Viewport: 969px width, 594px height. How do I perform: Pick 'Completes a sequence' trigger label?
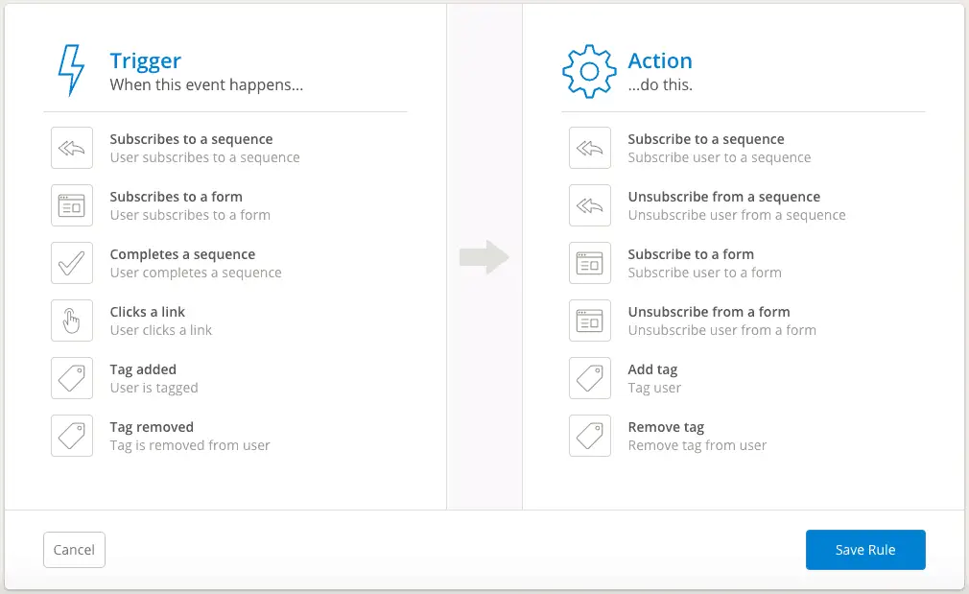[x=182, y=254]
